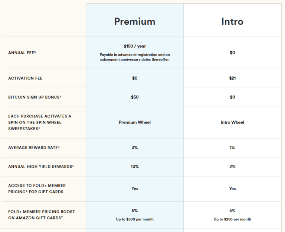
Task: Select the Activation Fee row label
Action: pos(25,78)
